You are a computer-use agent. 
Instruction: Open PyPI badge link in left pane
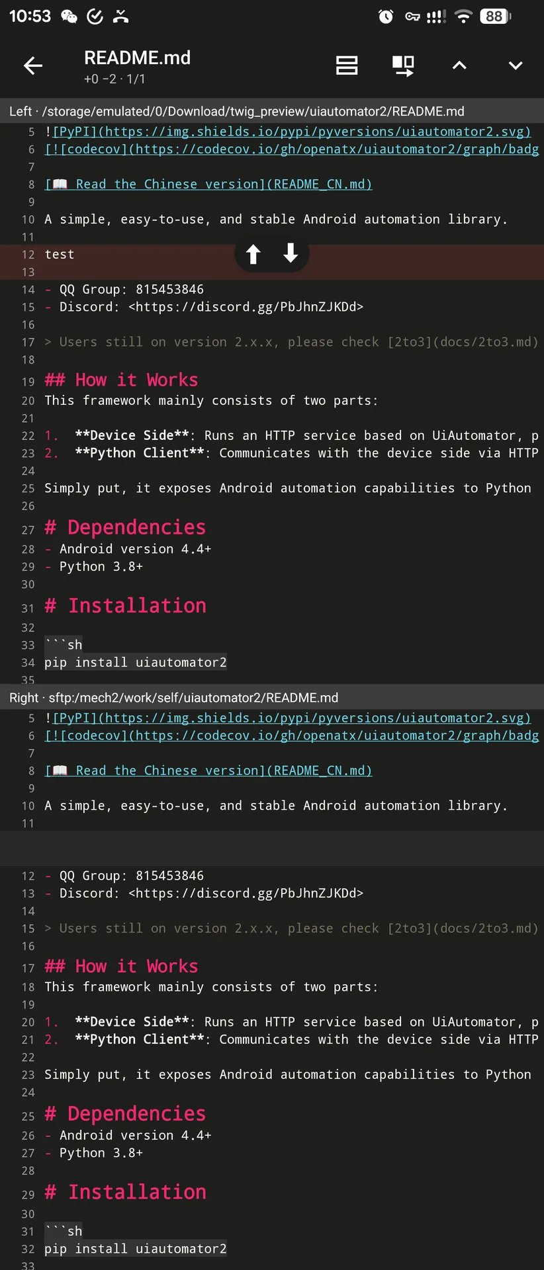[288, 132]
